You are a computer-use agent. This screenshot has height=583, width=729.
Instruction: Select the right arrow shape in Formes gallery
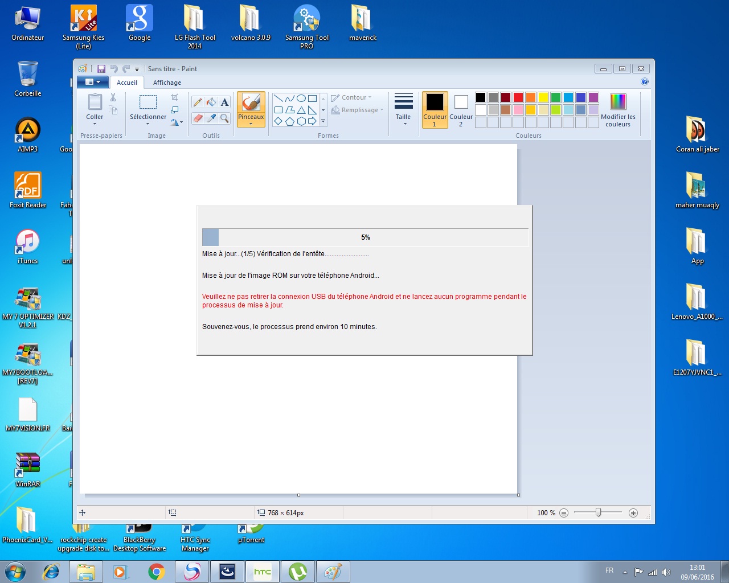pos(312,121)
